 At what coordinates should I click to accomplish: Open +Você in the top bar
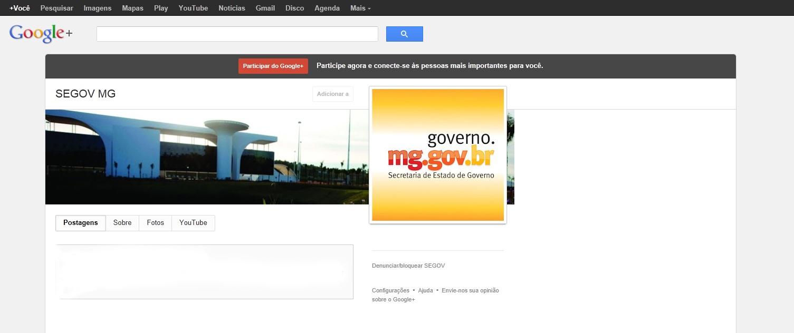(x=20, y=8)
